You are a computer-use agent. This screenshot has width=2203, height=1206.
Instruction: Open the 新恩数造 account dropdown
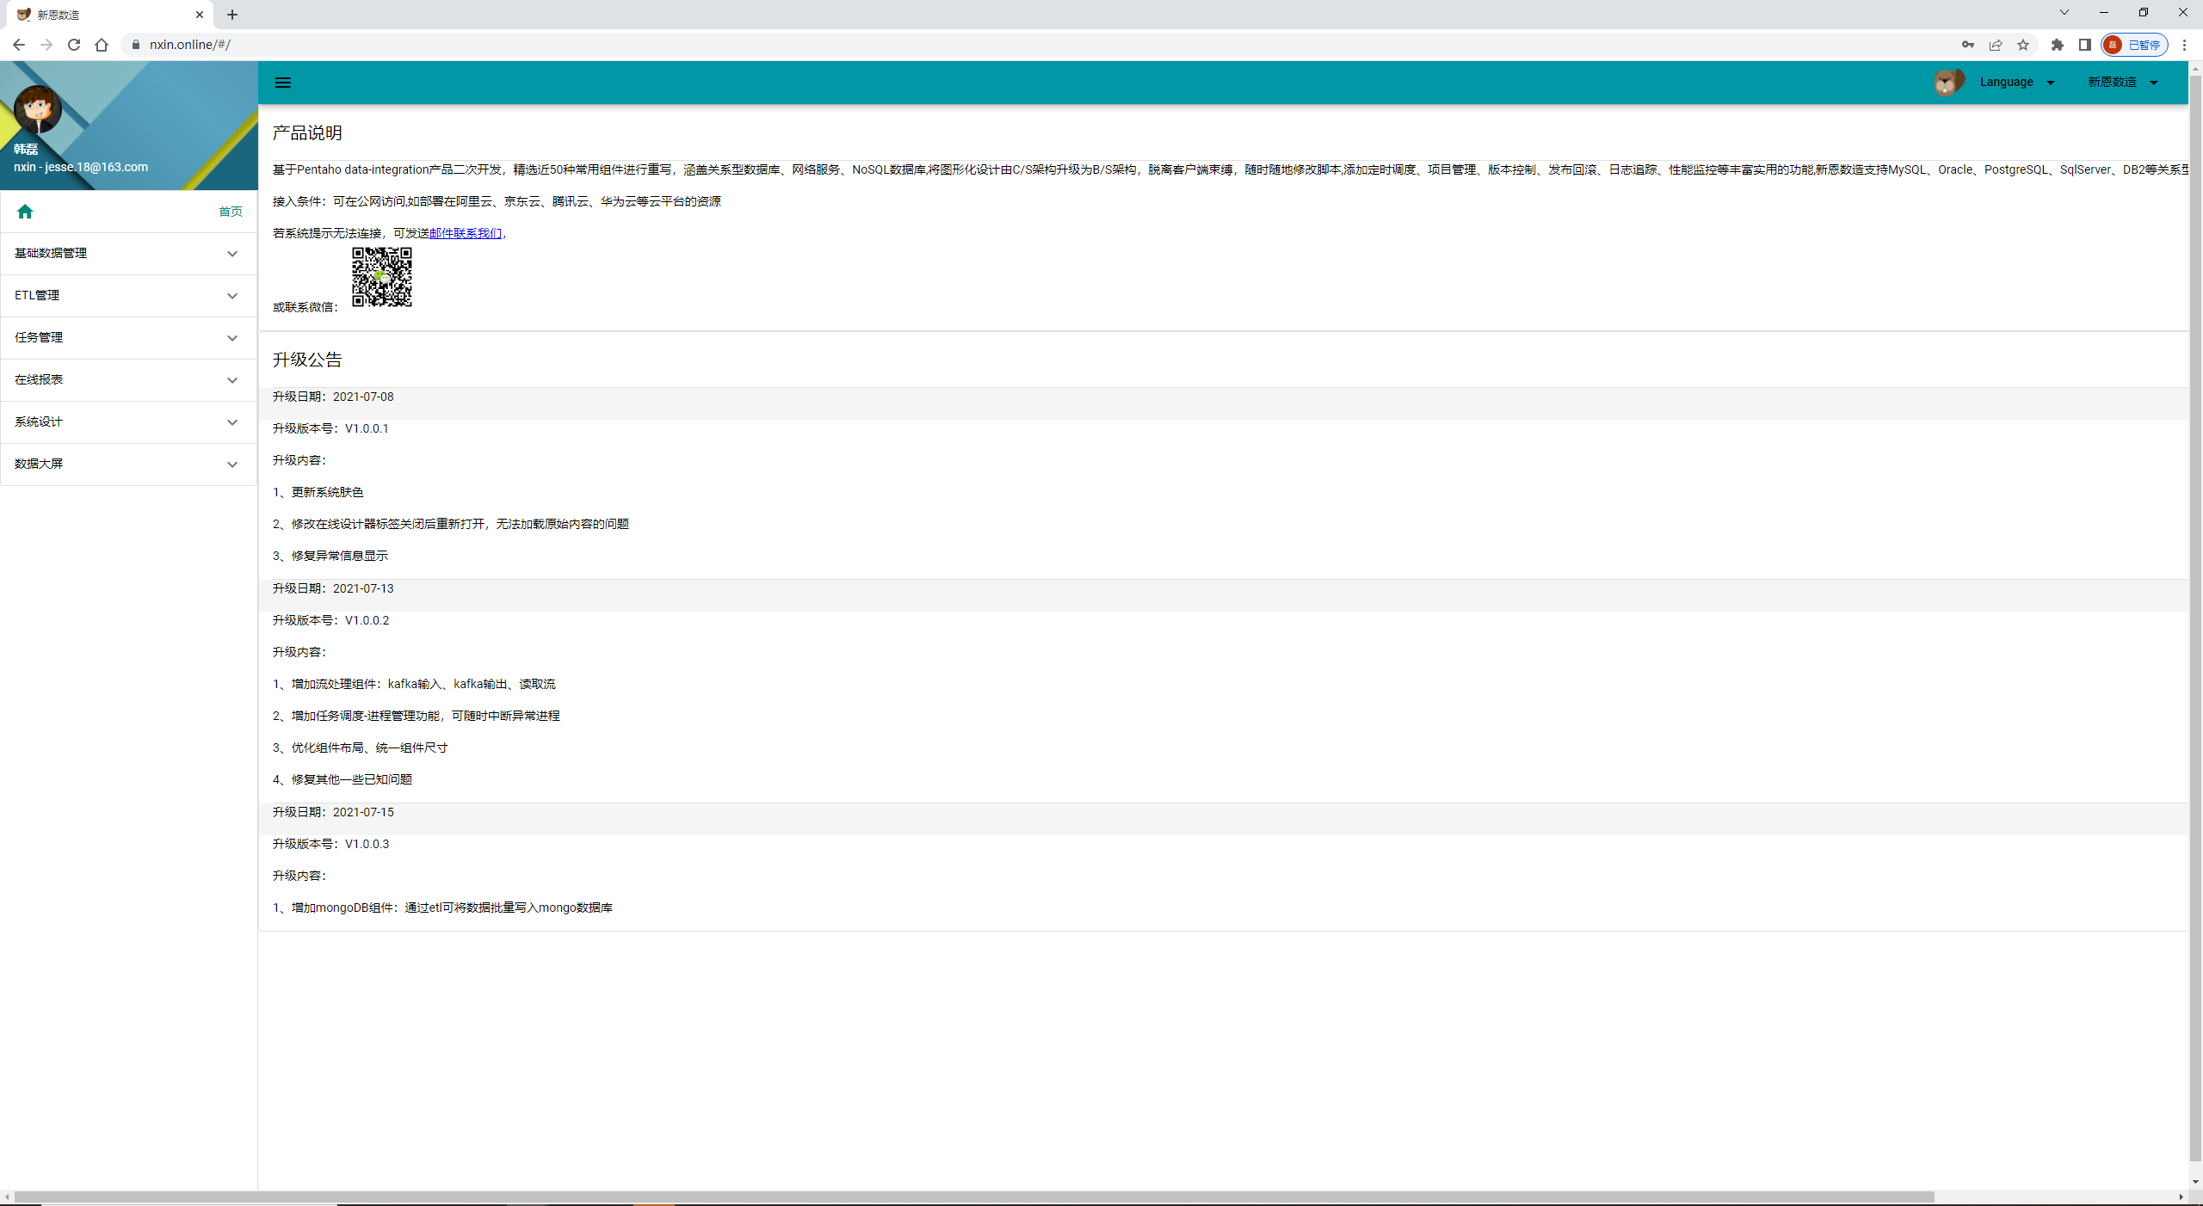(2122, 82)
